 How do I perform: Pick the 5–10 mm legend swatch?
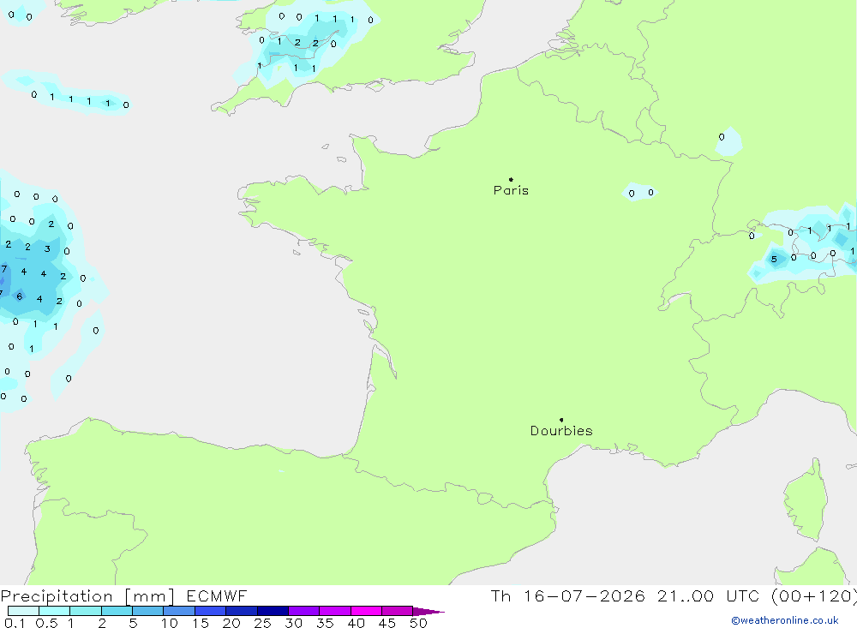148,611
